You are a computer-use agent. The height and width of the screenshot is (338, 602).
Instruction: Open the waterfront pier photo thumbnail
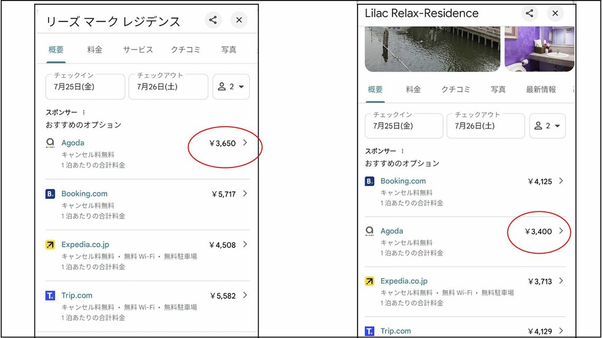point(432,49)
